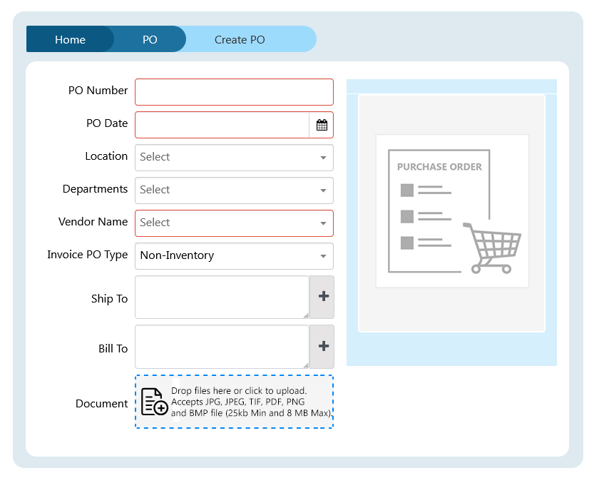Click the shopping cart graphic in the preview
Screen dimensions: 599x478
coord(493,248)
